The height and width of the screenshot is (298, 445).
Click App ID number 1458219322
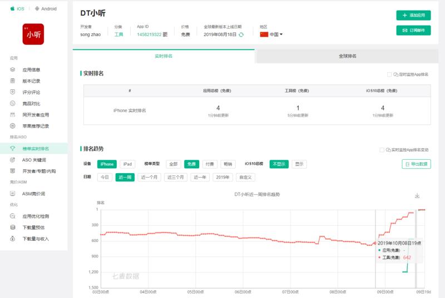(x=149, y=34)
